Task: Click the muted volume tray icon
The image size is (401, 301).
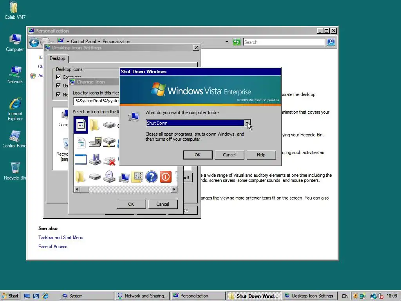Action: (380, 296)
